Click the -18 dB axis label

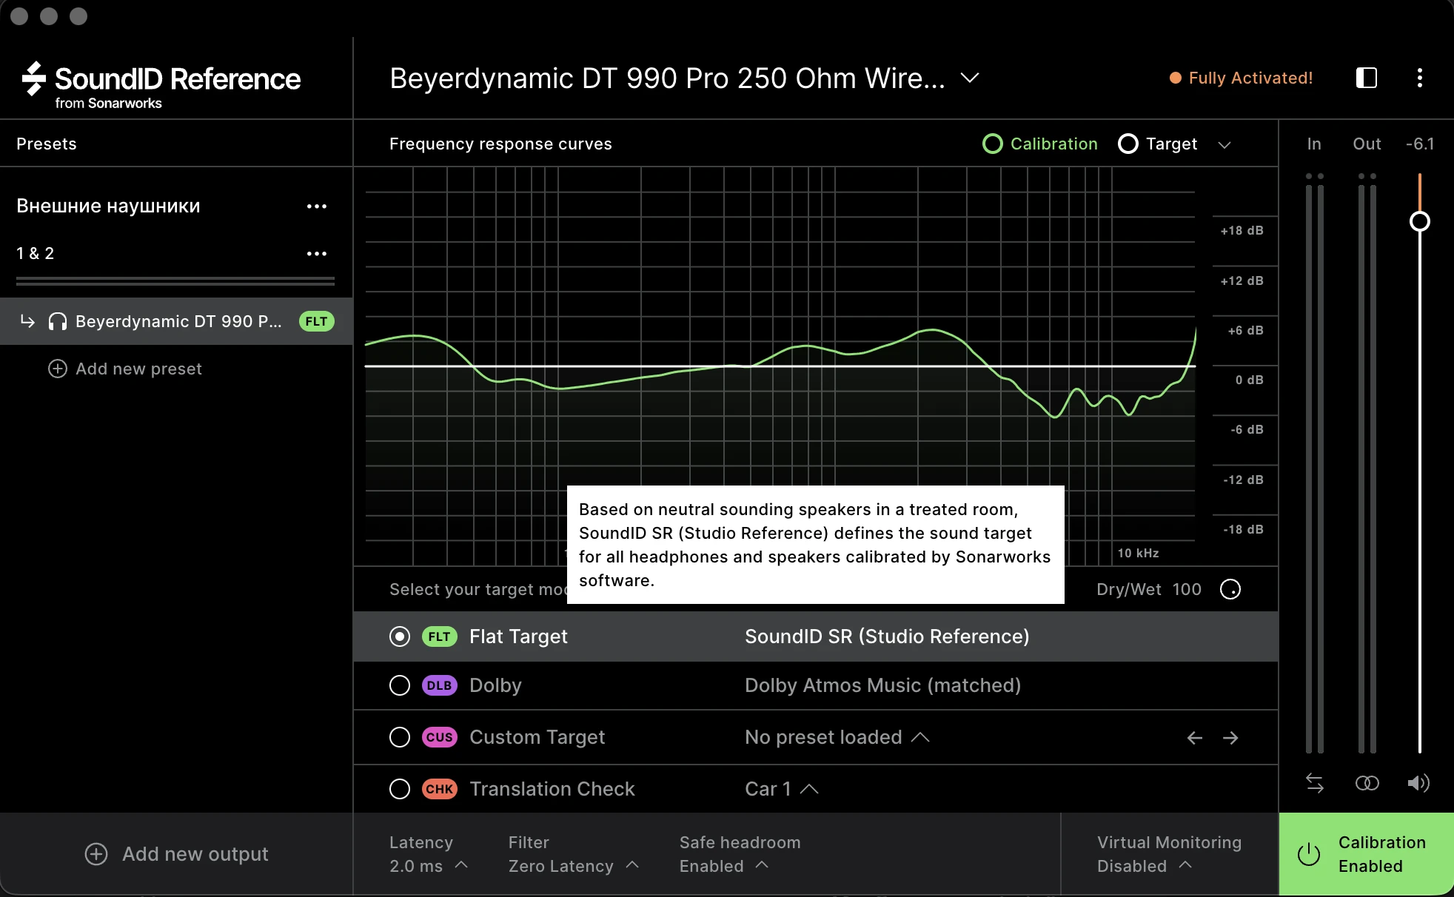coord(1244,529)
